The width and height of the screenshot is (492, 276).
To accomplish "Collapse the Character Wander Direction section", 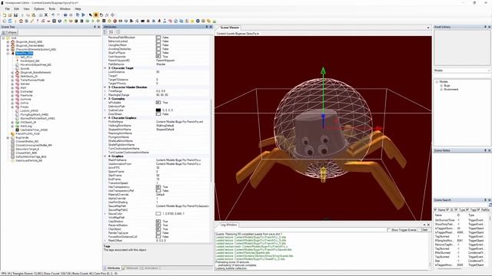I will coord(105,87).
